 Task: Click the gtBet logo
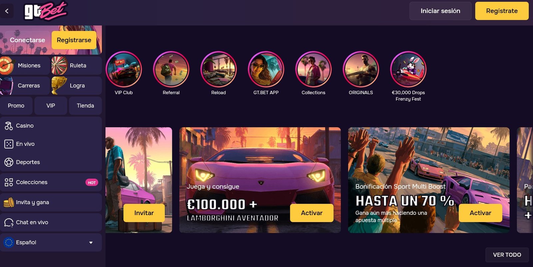(x=46, y=11)
